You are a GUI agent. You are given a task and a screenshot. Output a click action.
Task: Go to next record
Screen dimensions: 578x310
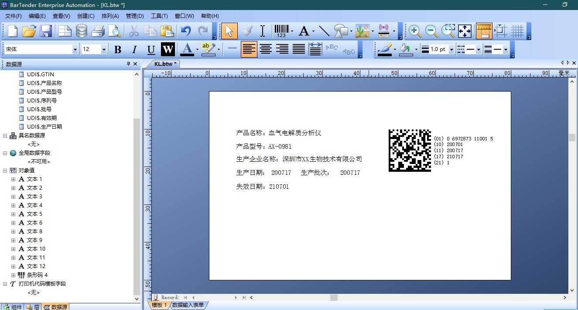[236, 297]
